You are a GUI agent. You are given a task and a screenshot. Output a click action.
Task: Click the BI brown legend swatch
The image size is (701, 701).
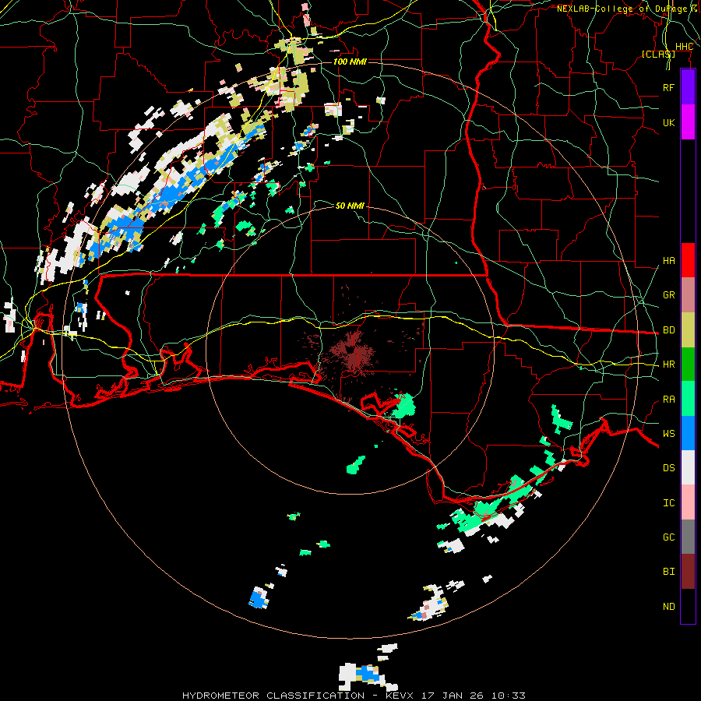click(x=688, y=572)
